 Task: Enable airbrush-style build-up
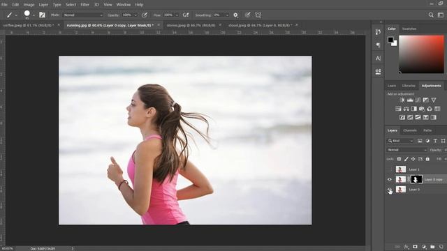click(x=186, y=15)
